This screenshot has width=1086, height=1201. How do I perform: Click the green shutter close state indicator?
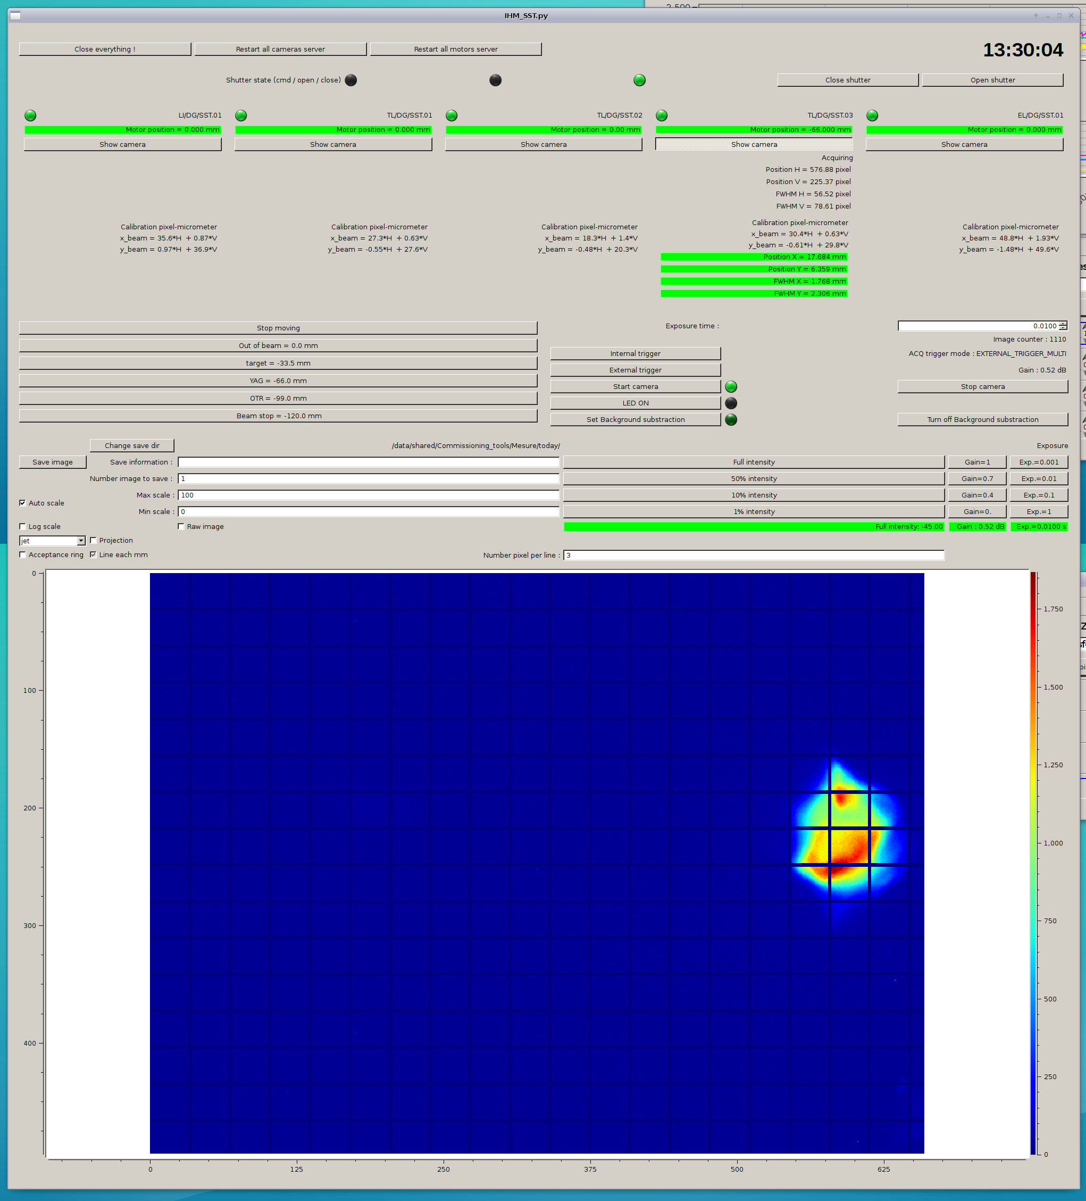(639, 80)
